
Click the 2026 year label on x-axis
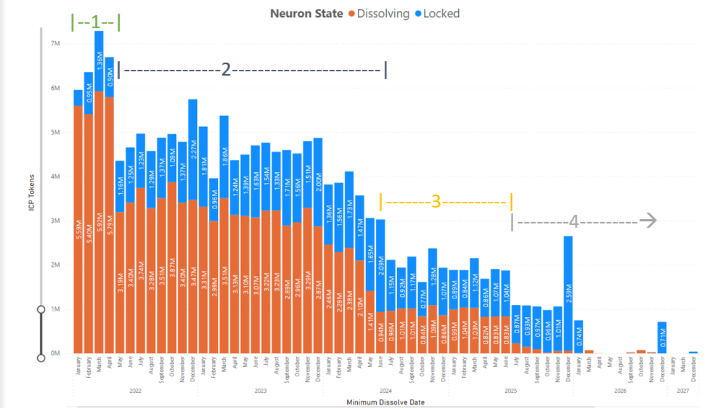point(620,390)
